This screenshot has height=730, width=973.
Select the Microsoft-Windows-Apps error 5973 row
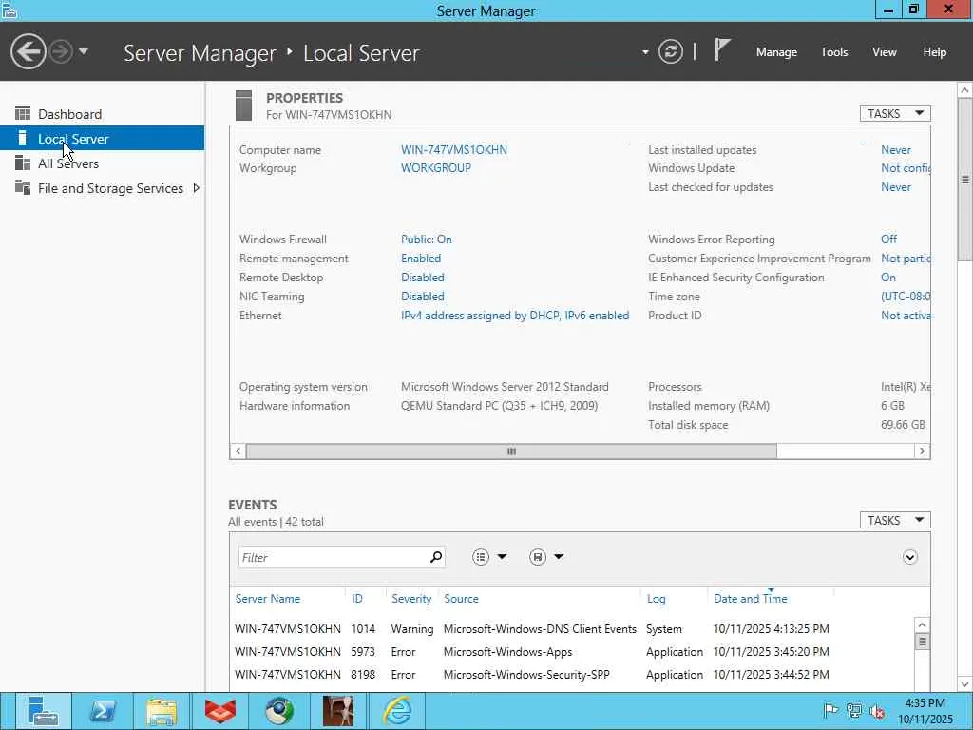[x=571, y=652]
